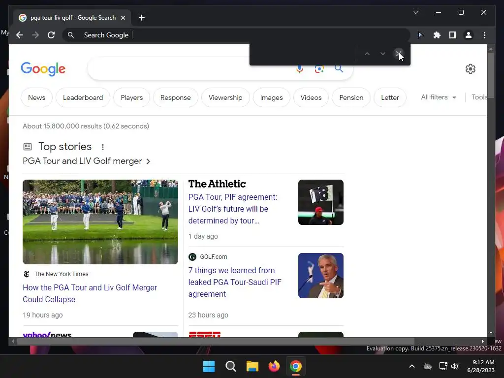Click The New York Times source label
This screenshot has width=504, height=378.
(62, 274)
